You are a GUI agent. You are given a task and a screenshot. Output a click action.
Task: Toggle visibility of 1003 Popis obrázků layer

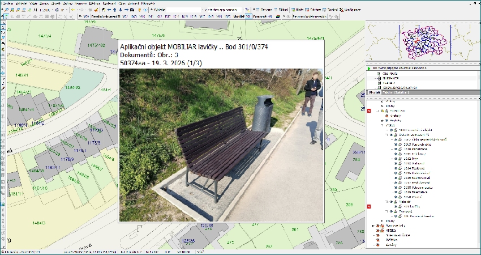point(396,144)
